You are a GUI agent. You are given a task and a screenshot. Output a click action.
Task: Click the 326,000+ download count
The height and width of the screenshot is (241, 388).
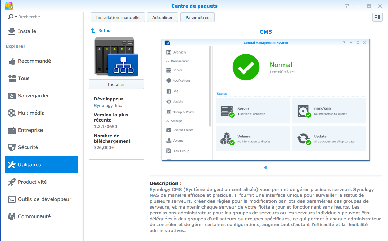pyautogui.click(x=104, y=148)
